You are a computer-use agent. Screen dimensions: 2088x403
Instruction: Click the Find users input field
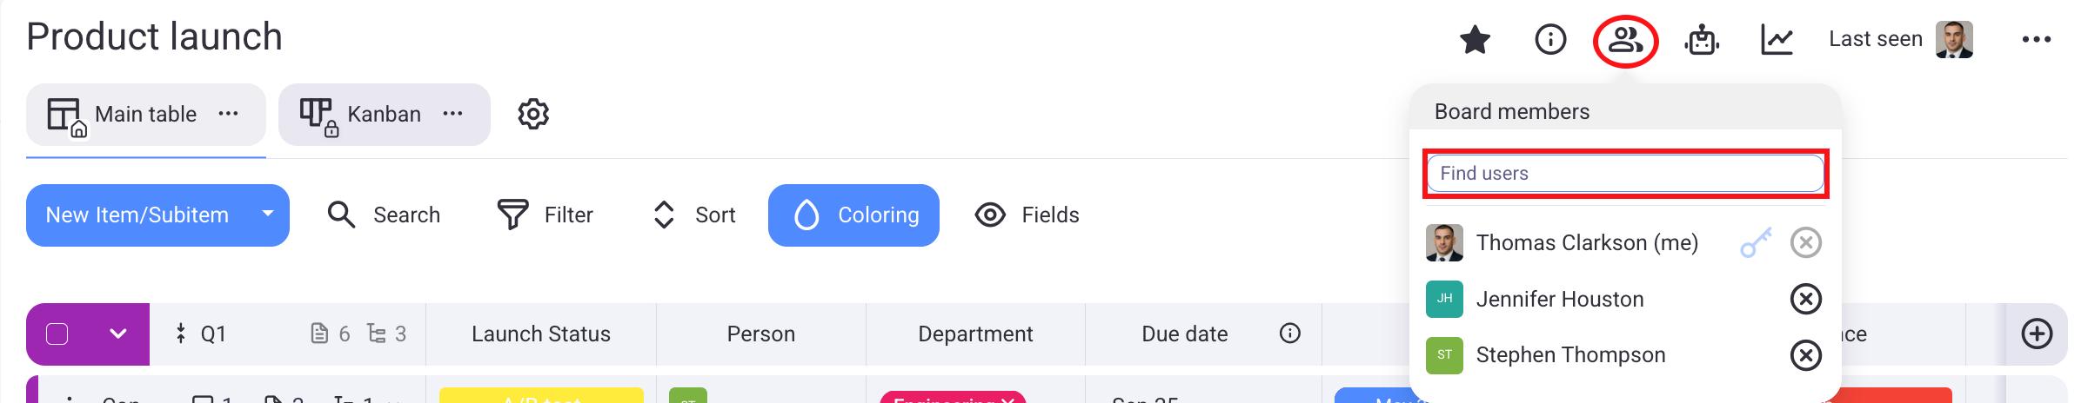point(1624,174)
